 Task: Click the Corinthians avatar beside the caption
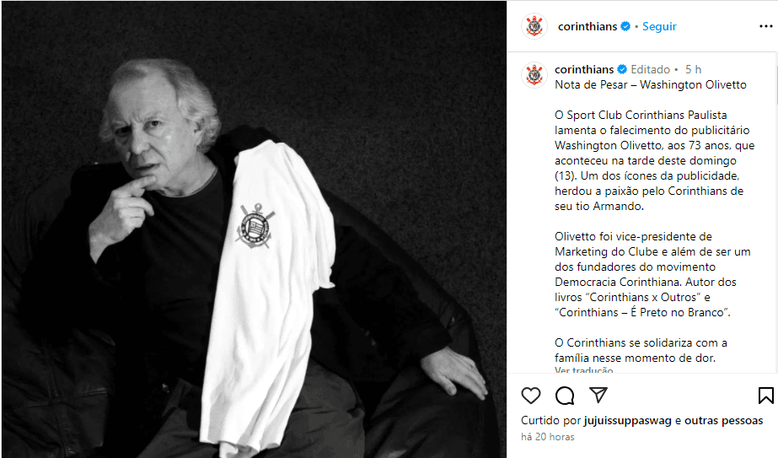534,76
